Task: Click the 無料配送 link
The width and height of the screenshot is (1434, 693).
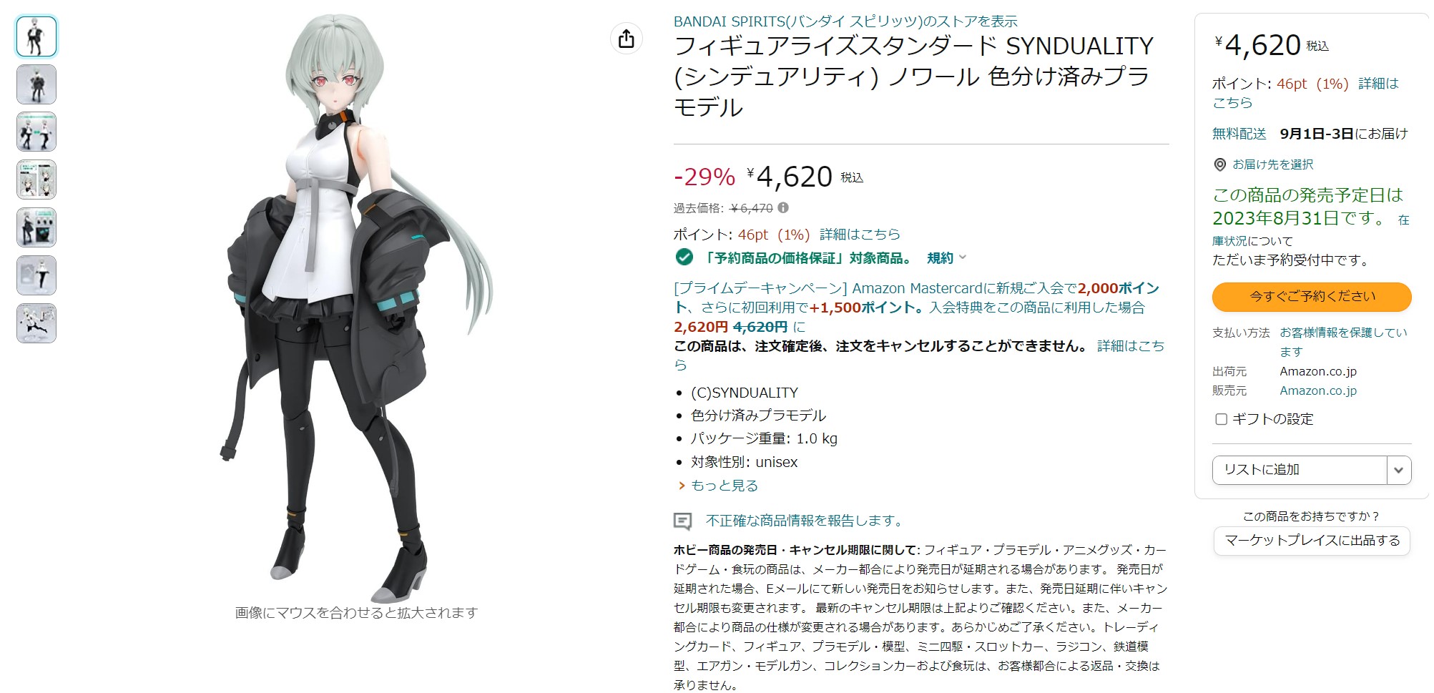Action: pyautogui.click(x=1239, y=134)
